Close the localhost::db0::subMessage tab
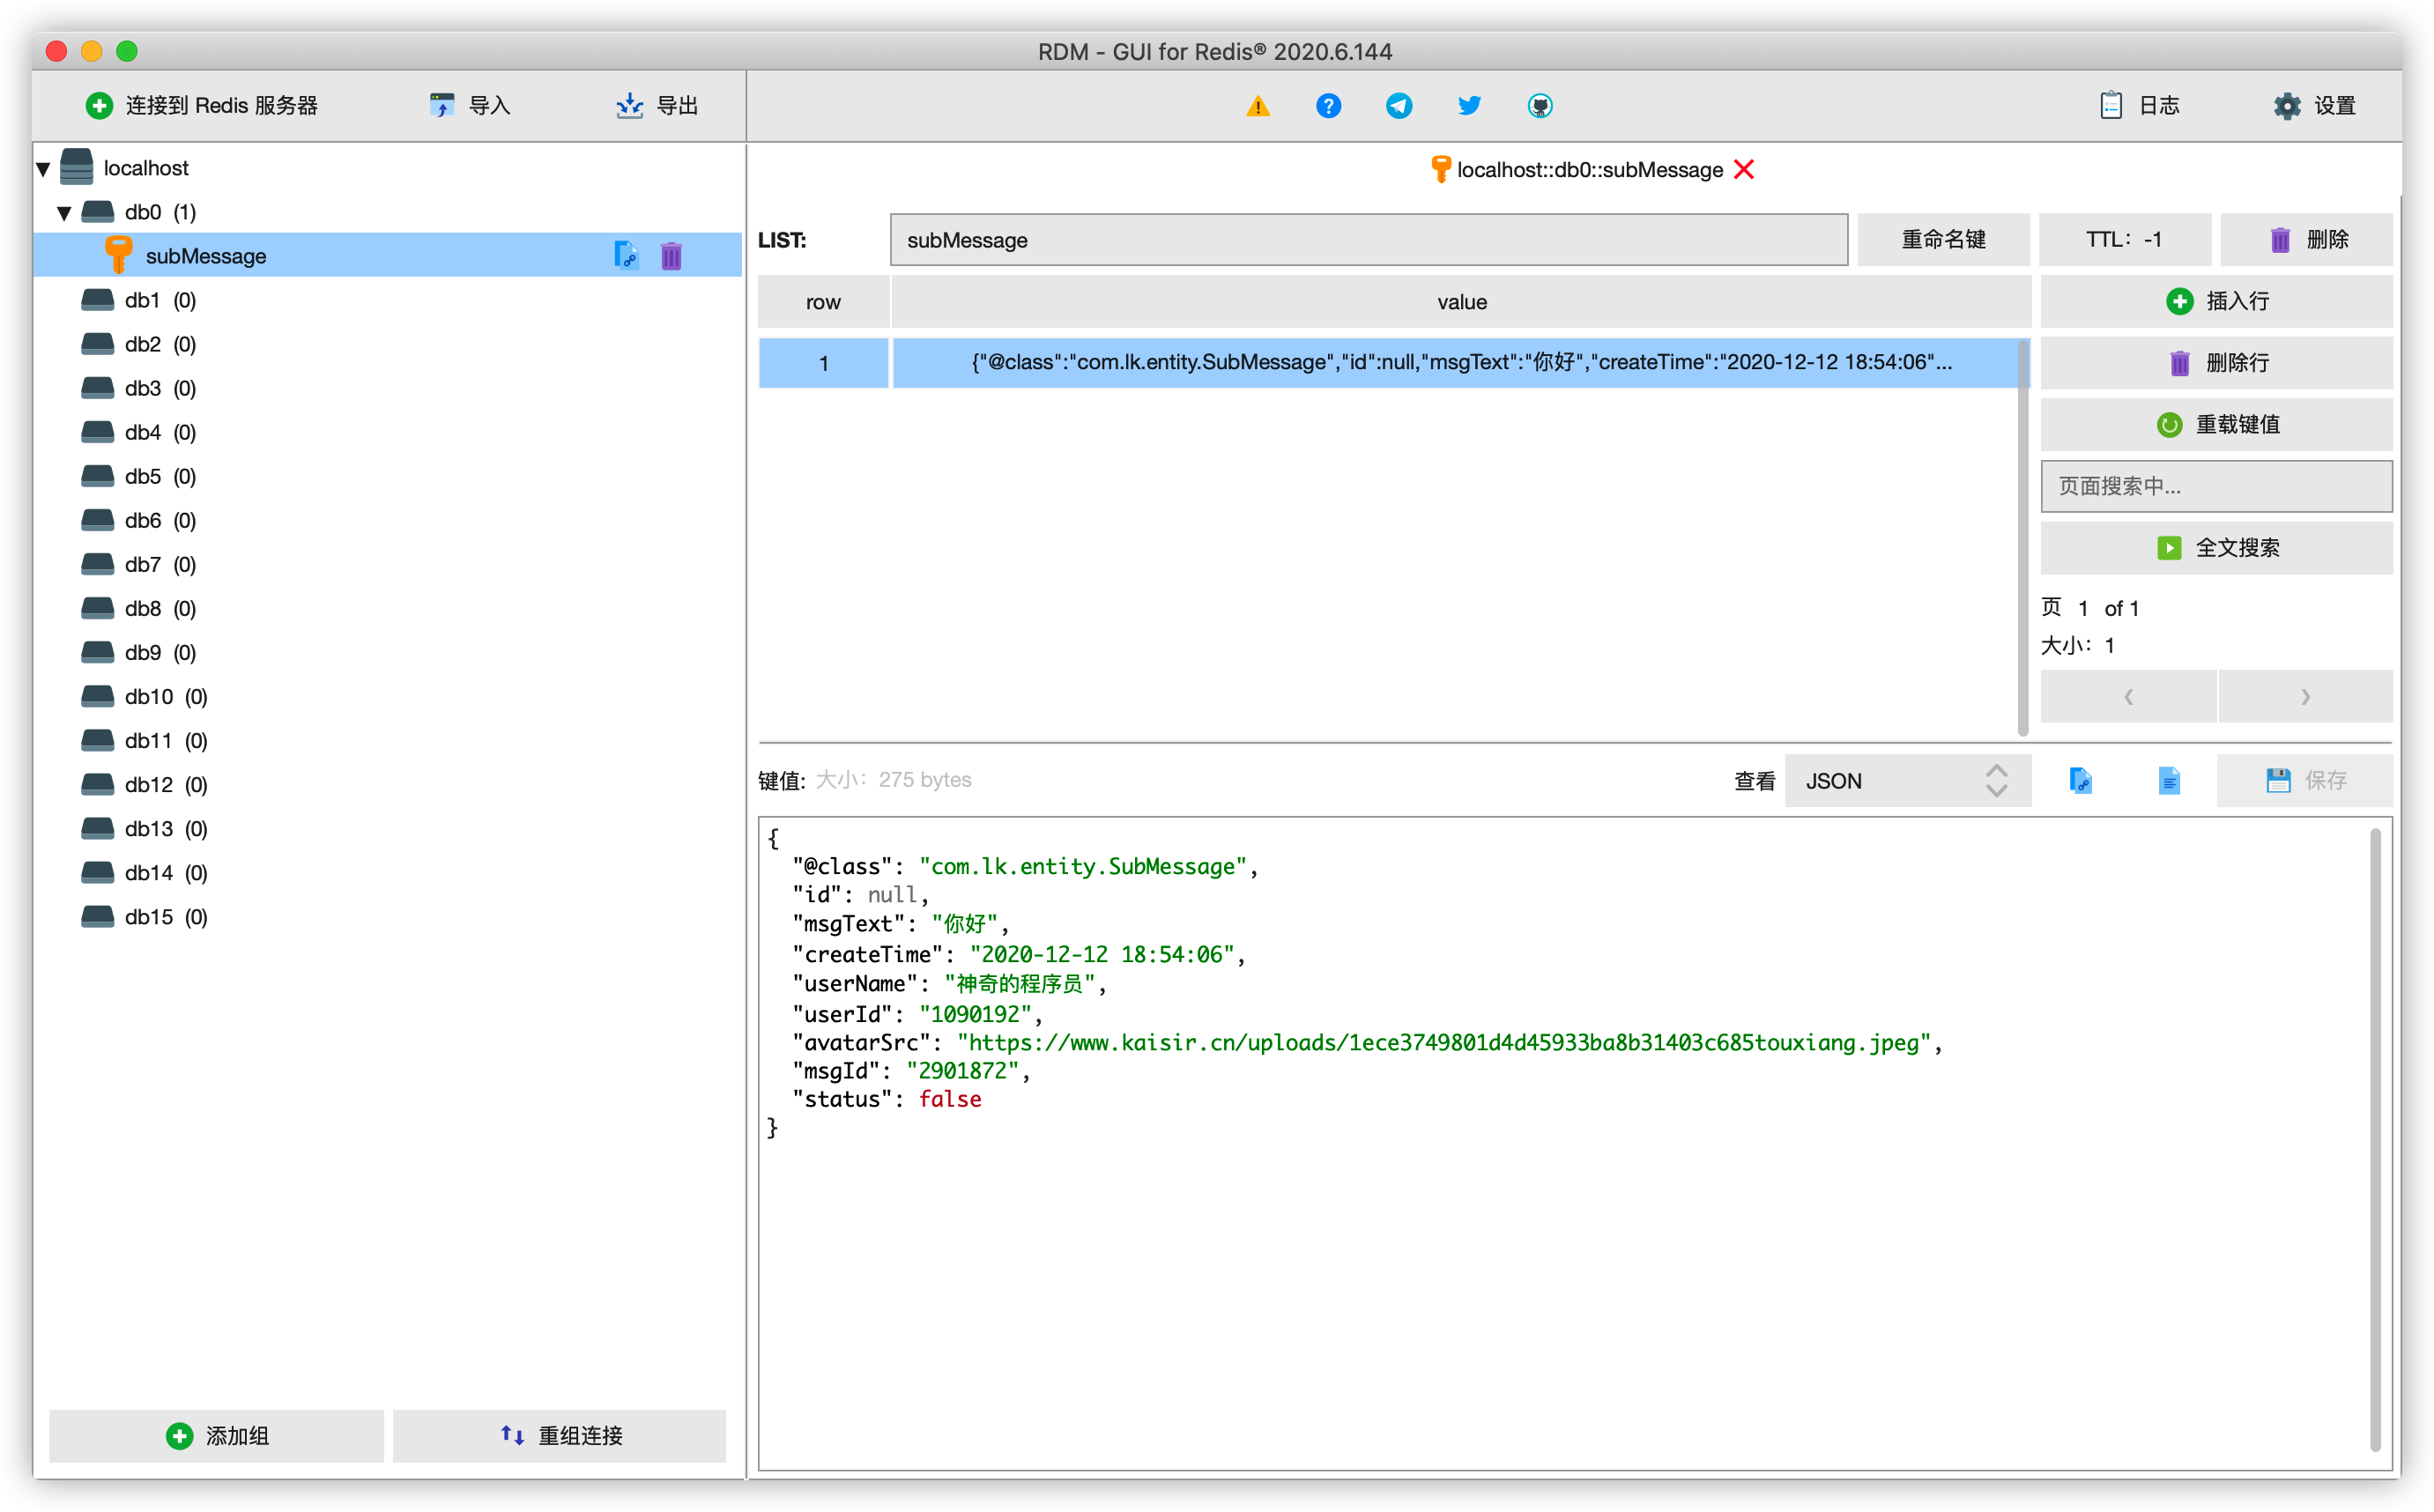The image size is (2434, 1512). point(1744,170)
